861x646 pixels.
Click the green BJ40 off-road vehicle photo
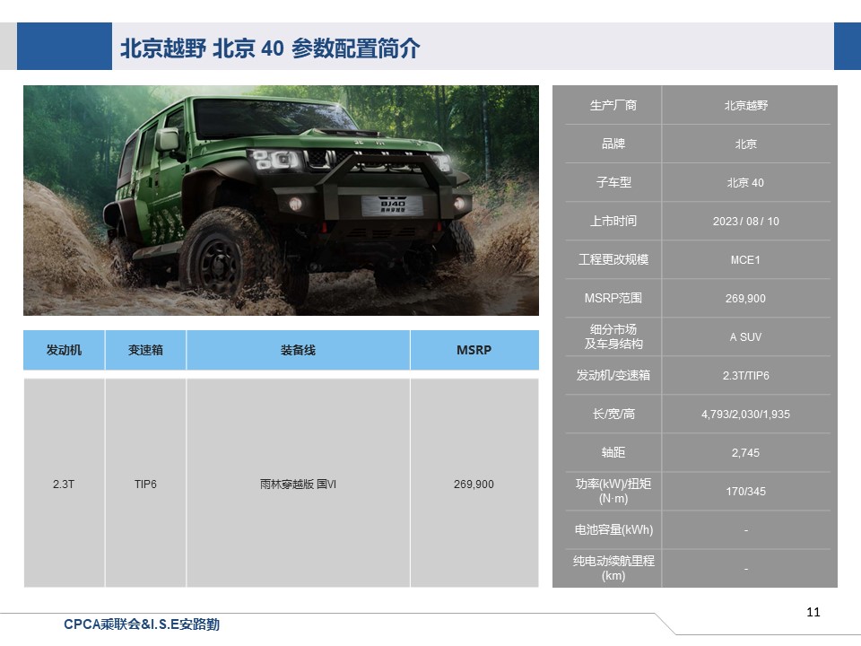281,200
